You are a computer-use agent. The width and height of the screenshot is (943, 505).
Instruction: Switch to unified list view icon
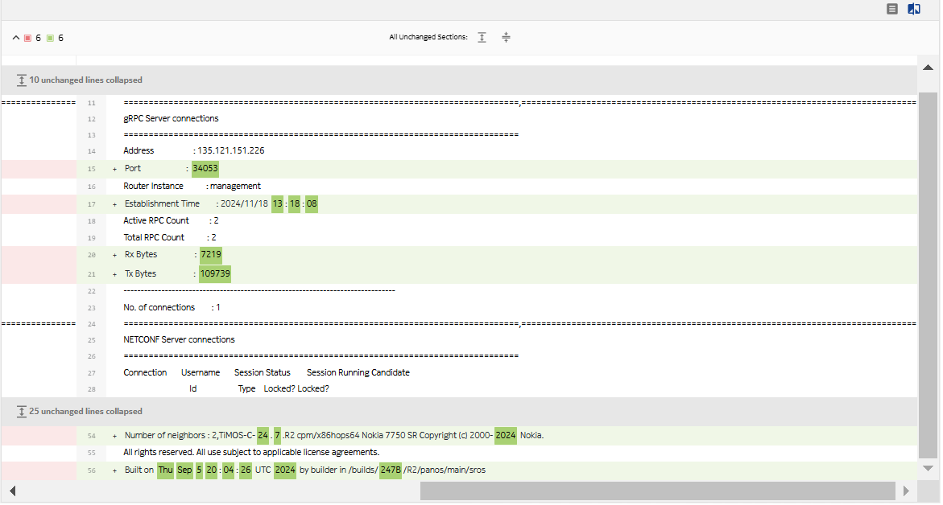[892, 9]
